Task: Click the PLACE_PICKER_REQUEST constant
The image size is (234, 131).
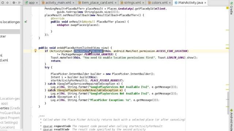Action: [106, 80]
